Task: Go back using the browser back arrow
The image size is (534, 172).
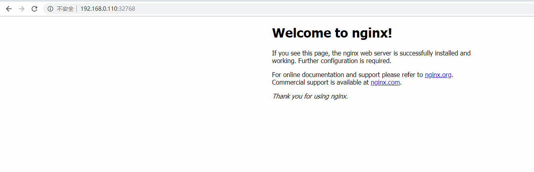Action: pyautogui.click(x=9, y=9)
